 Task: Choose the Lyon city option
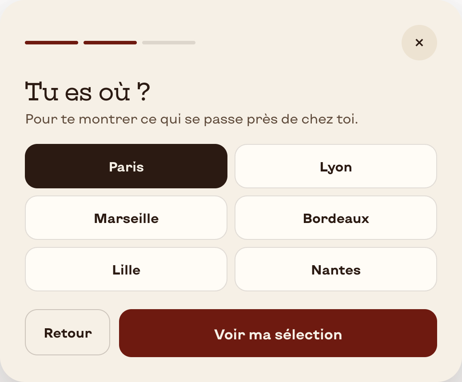[x=335, y=166]
